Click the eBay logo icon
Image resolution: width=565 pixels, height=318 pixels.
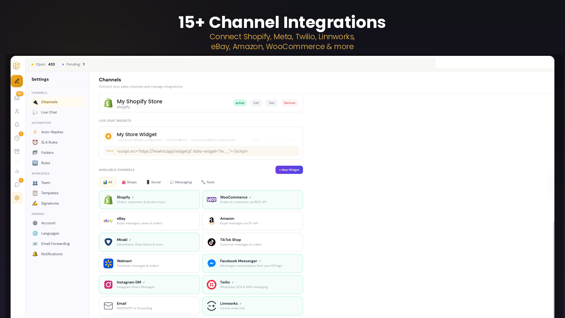[108, 221]
